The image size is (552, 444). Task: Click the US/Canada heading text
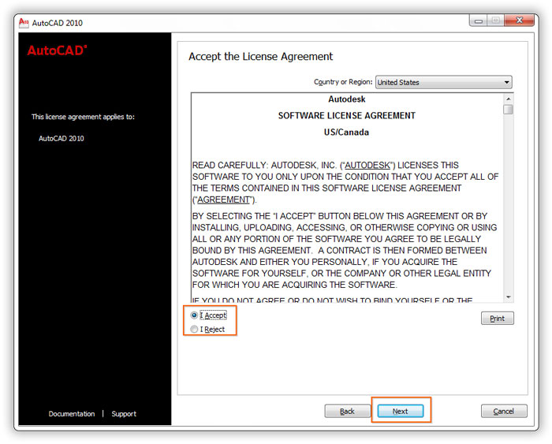(x=346, y=132)
